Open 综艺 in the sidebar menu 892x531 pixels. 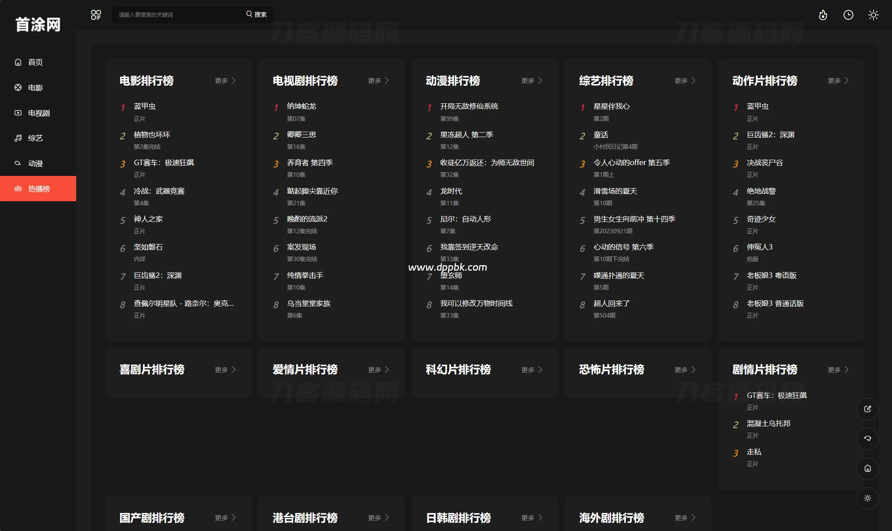(x=38, y=138)
